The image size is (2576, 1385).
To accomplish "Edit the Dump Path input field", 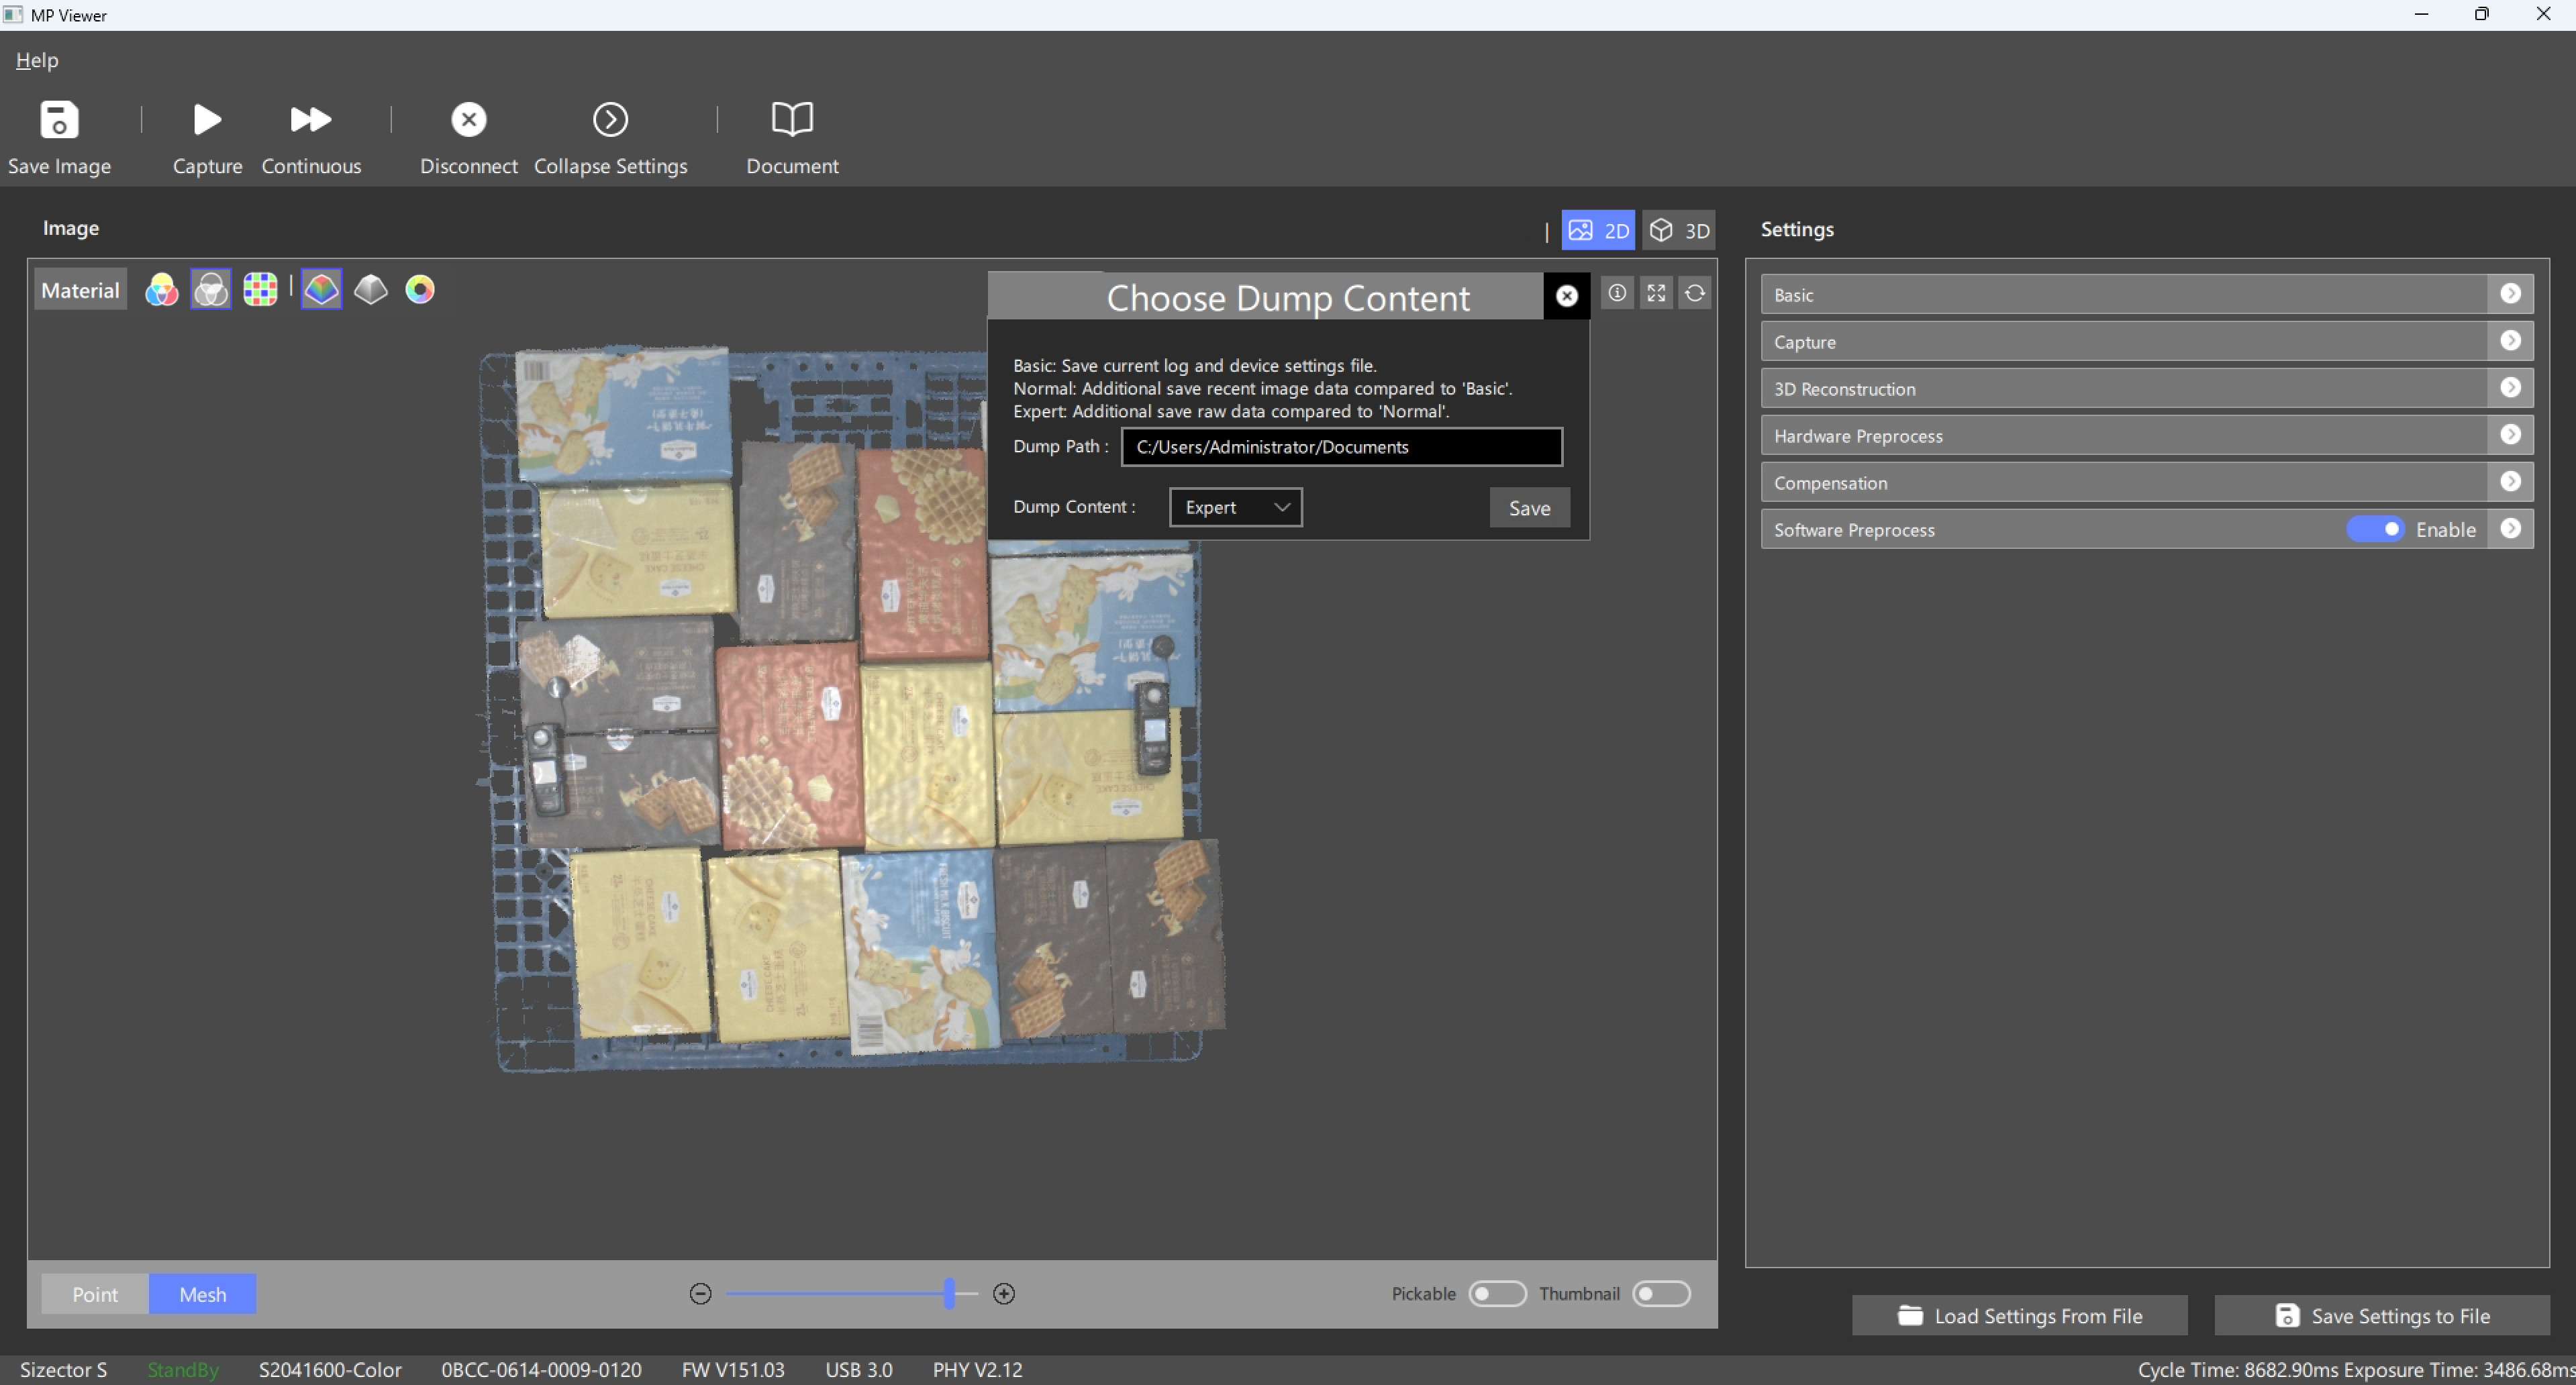I will [1342, 447].
